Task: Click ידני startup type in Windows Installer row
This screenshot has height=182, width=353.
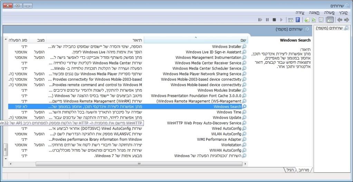Action: click(x=25, y=47)
